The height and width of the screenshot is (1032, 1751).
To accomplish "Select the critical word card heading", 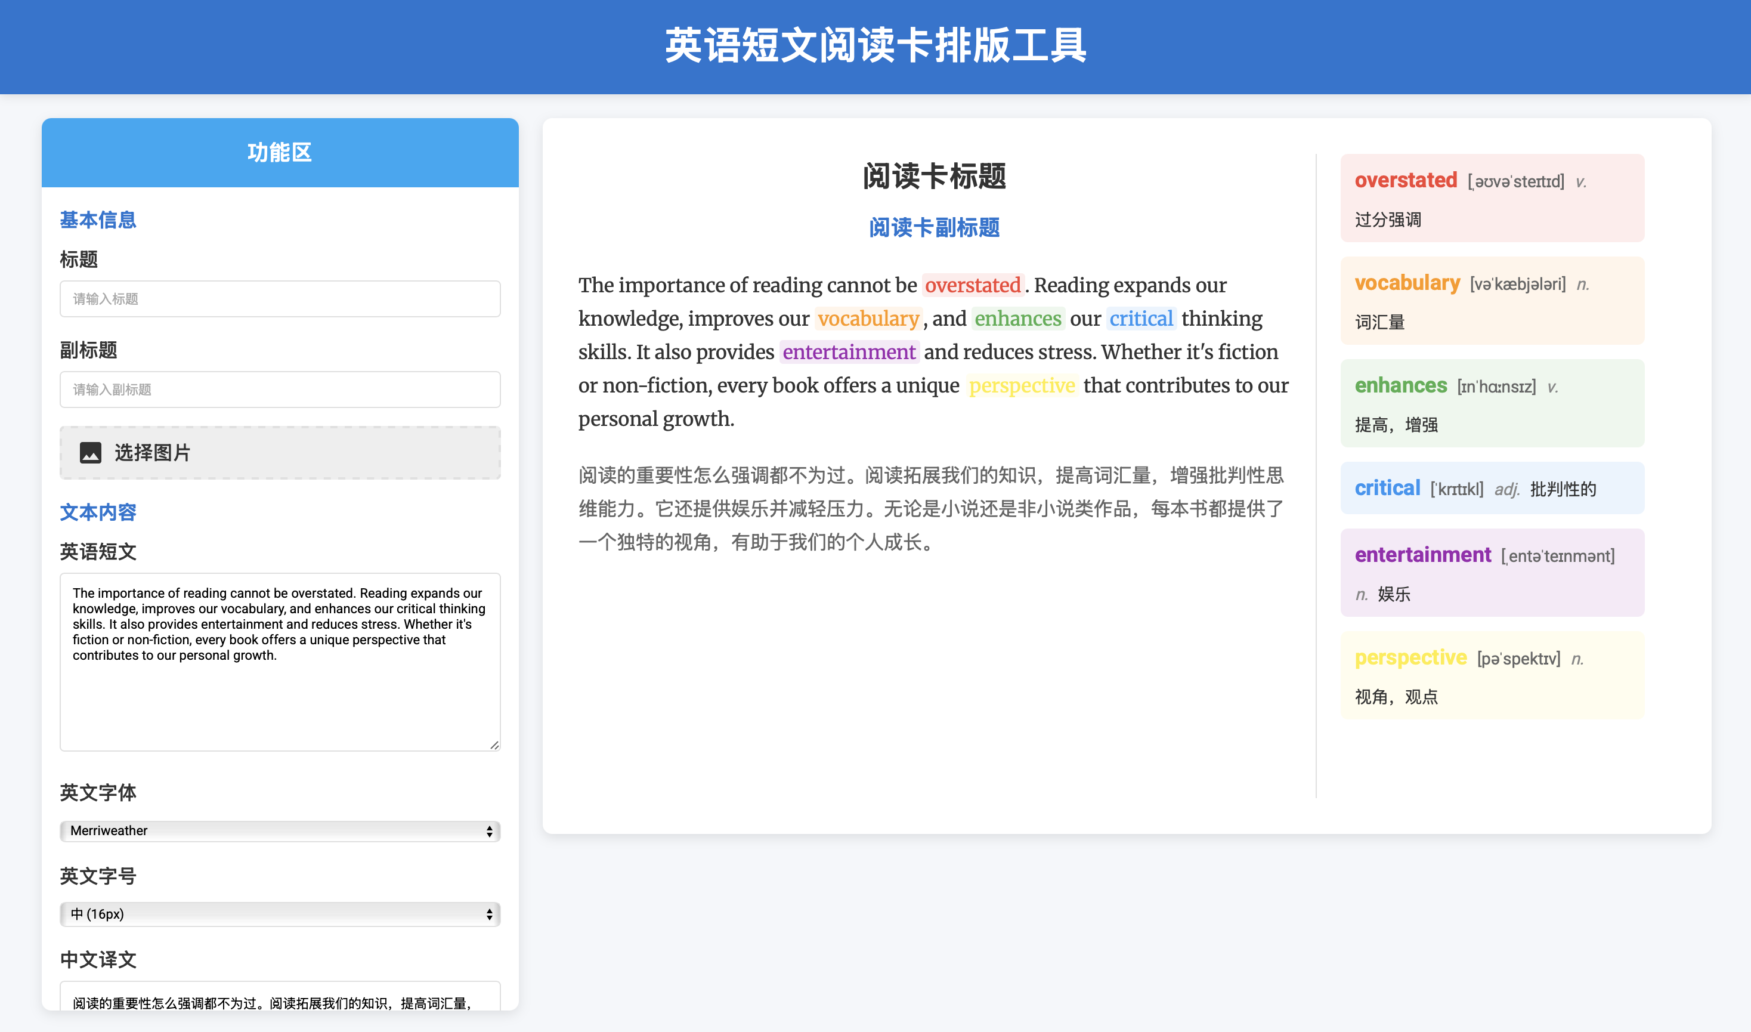I will pyautogui.click(x=1387, y=488).
